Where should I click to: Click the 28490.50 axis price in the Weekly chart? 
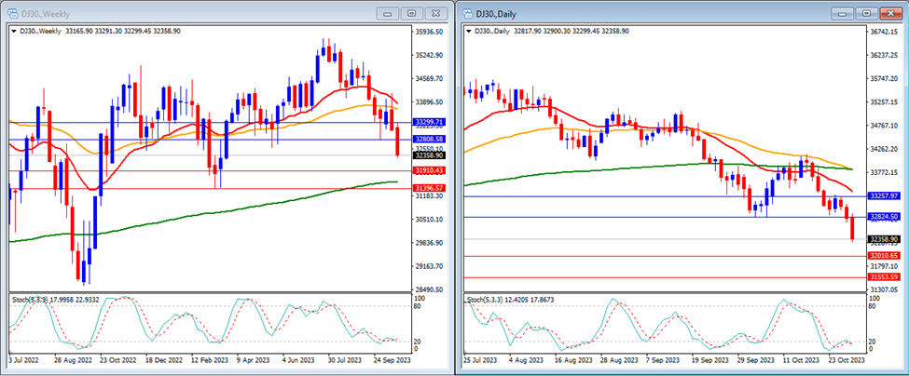click(430, 289)
